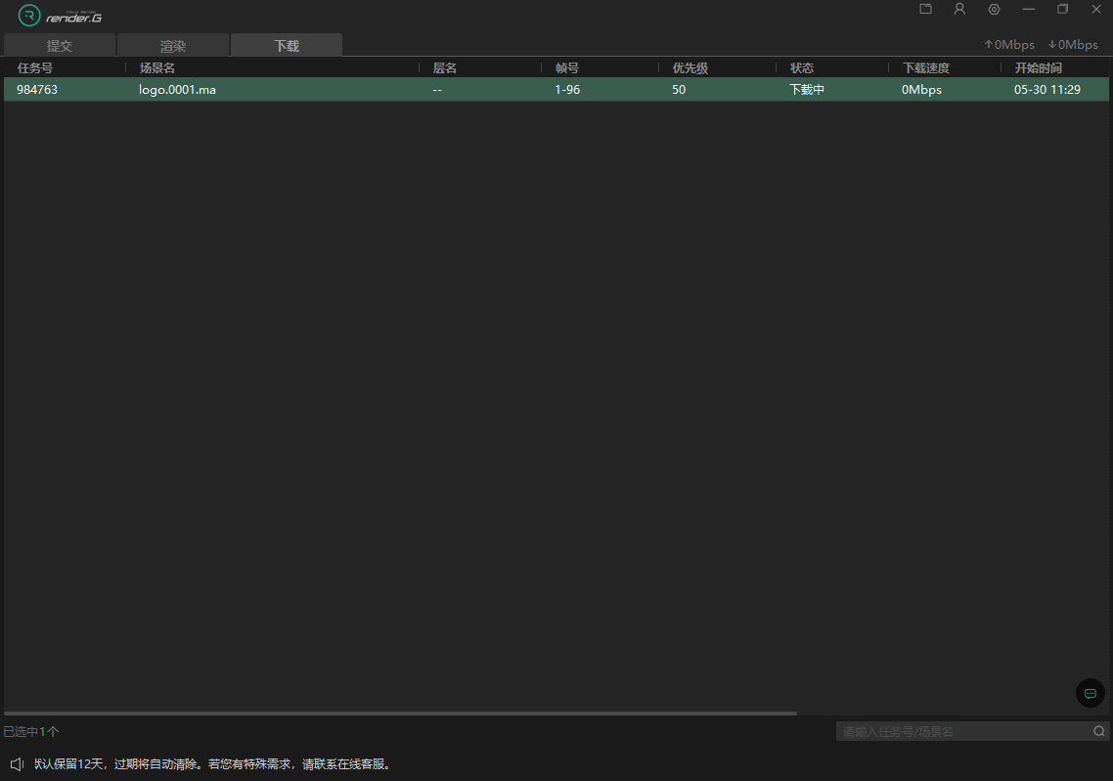Click the Render.G logo icon

point(29,16)
